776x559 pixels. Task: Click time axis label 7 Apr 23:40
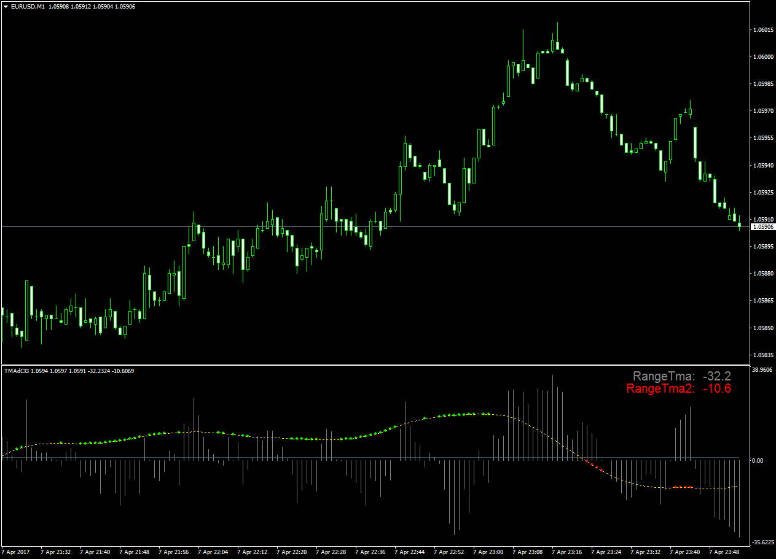tap(684, 552)
